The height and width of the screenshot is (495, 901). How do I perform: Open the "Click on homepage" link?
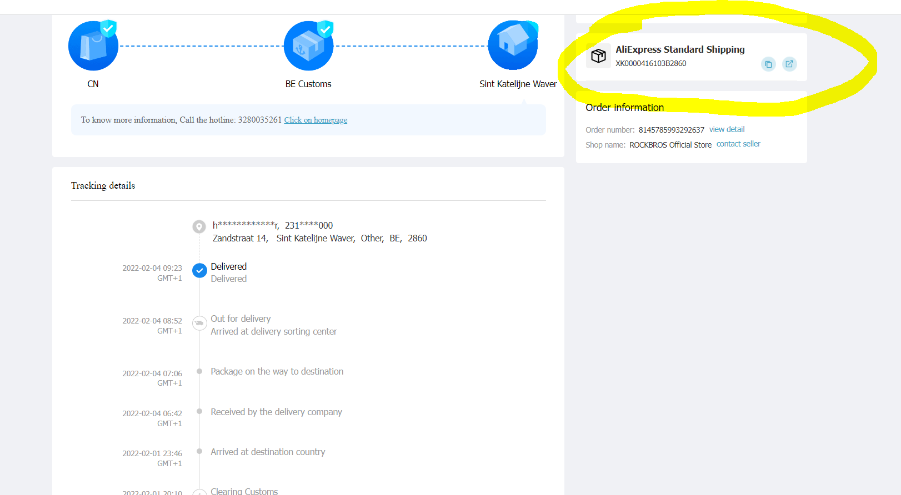316,120
